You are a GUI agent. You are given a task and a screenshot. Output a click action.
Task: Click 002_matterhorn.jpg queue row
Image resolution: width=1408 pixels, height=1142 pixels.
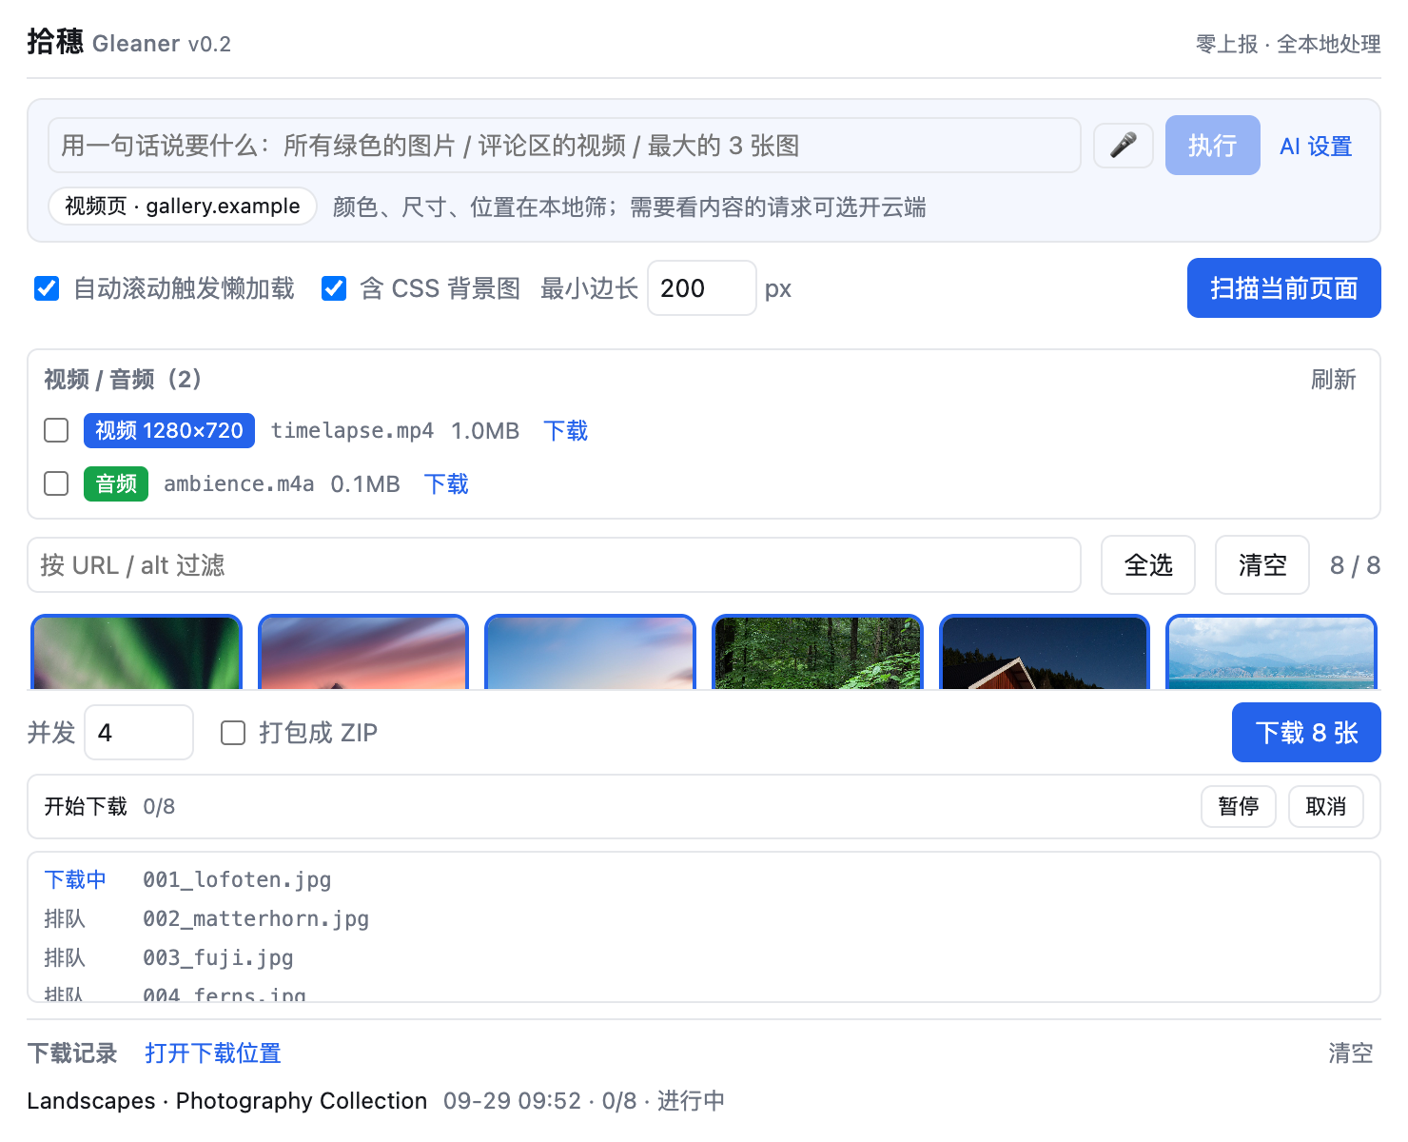pos(256,919)
